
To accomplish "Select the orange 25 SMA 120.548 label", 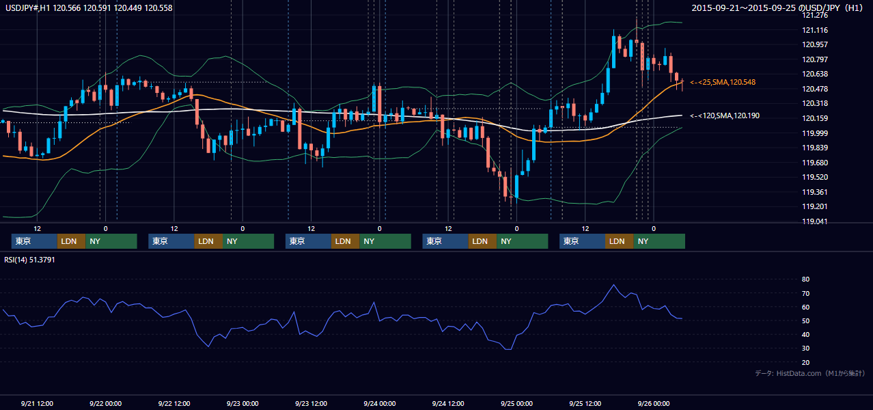I will tap(723, 82).
